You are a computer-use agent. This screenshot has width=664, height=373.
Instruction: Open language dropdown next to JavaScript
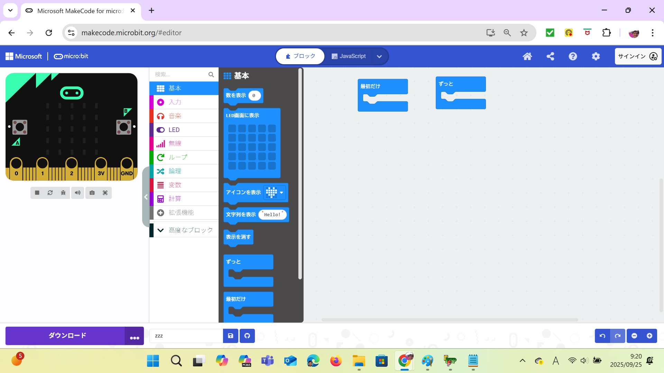point(379,57)
